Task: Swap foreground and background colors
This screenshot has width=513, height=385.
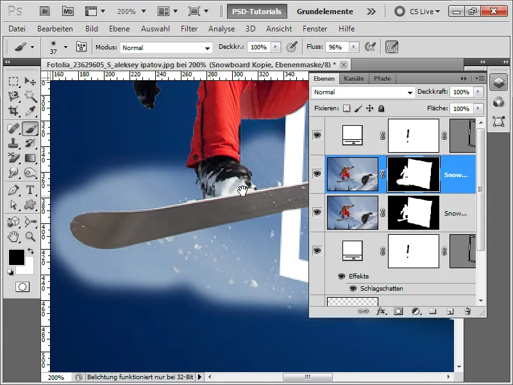Action: [31, 251]
